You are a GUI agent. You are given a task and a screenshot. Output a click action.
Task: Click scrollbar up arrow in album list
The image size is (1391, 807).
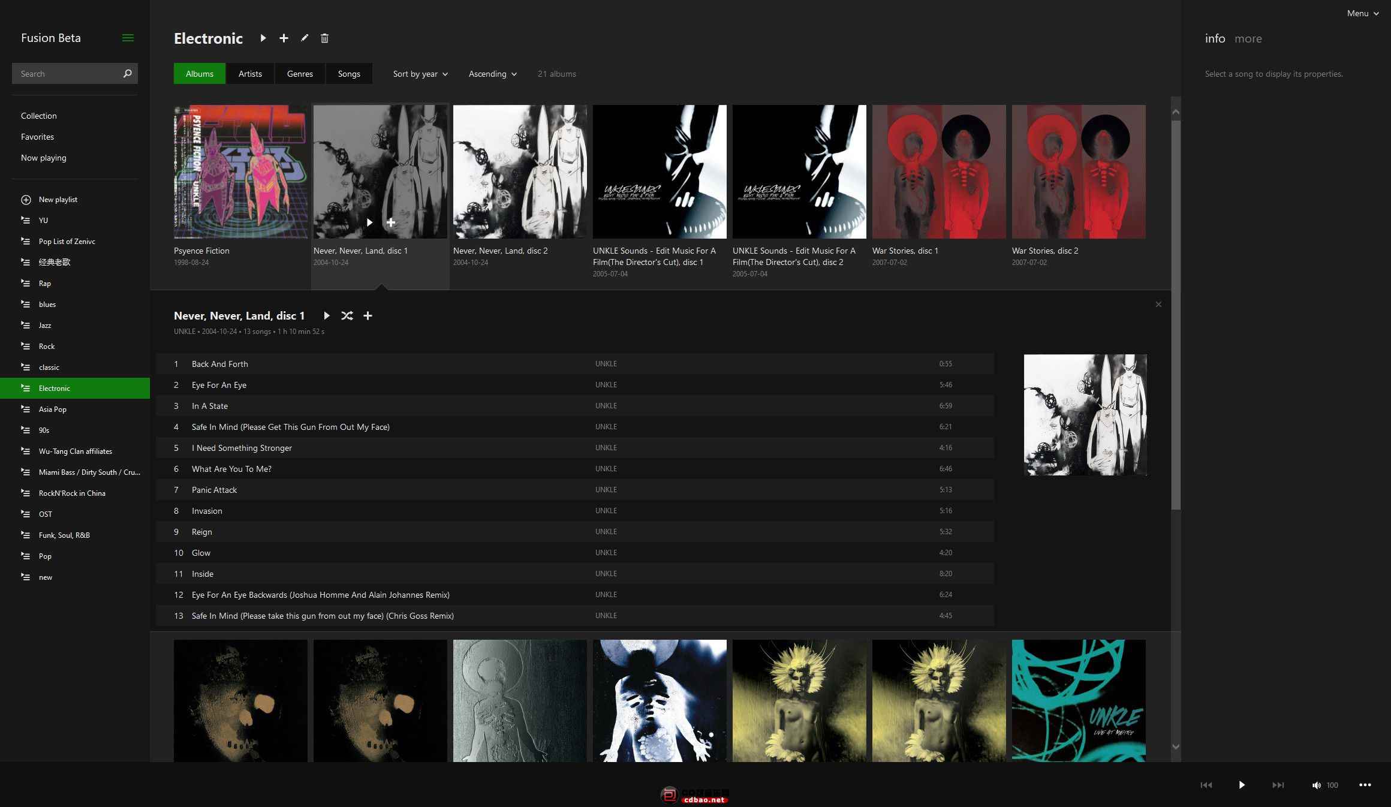click(x=1176, y=112)
